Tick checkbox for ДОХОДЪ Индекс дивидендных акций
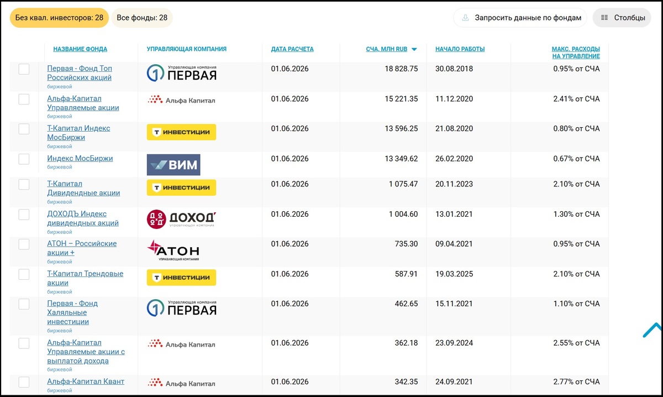Screen dimensions: 663x397 point(24,214)
